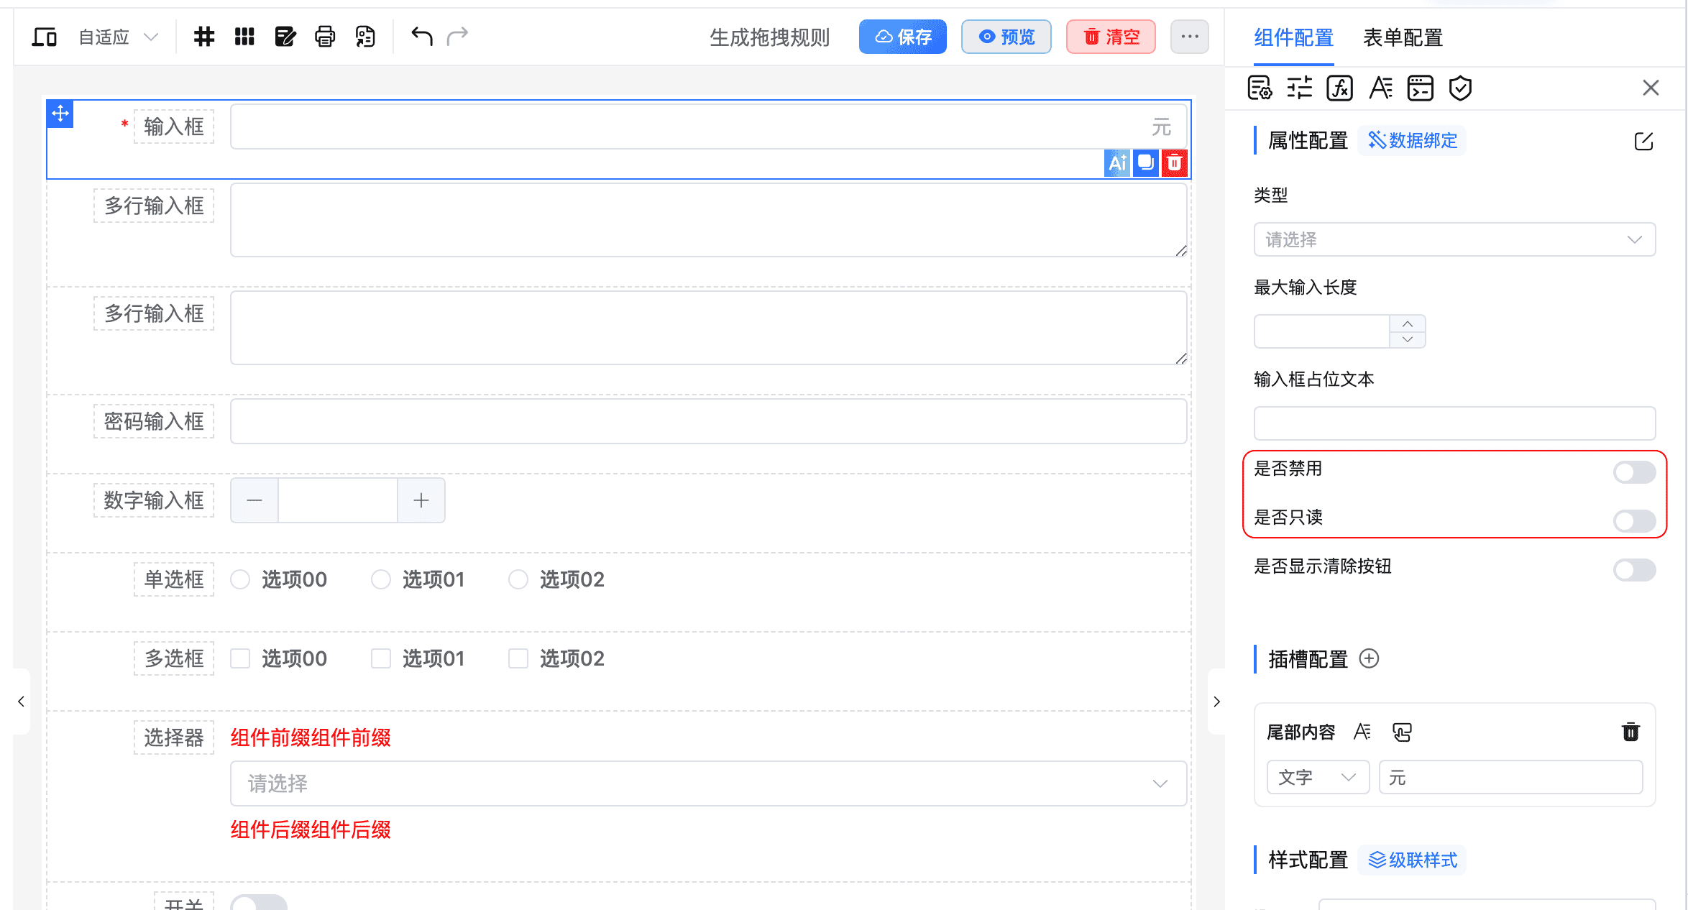Check 多选框 checkbox 选项01
1688x910 pixels.
381,658
